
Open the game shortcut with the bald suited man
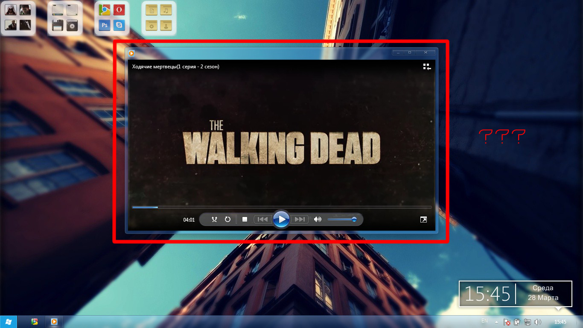pyautogui.click(x=11, y=25)
